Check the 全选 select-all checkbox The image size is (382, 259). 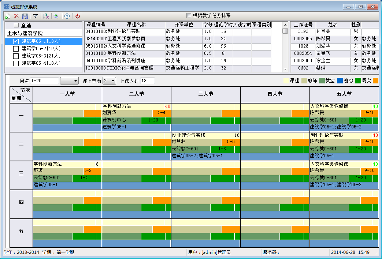[16, 26]
